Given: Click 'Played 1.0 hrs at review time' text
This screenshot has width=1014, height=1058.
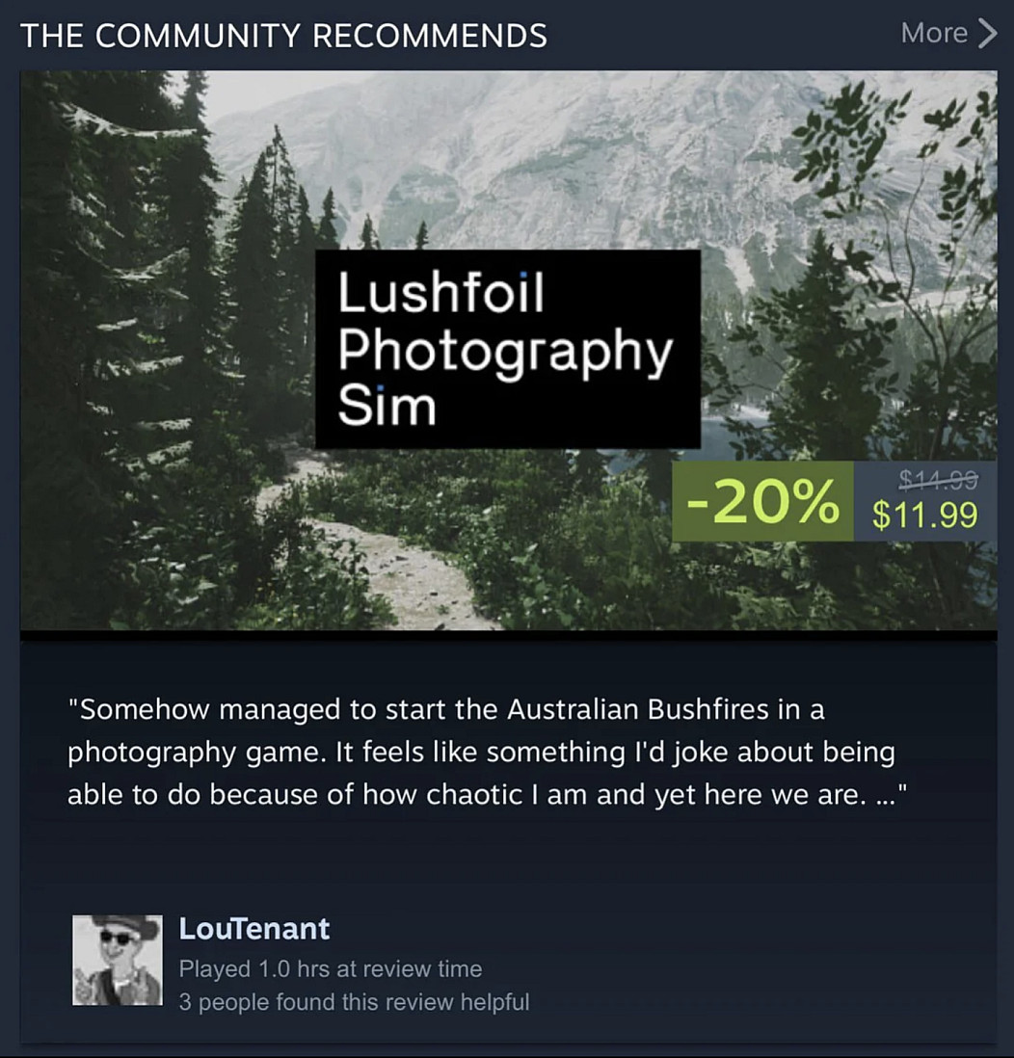Looking at the screenshot, I should [331, 969].
